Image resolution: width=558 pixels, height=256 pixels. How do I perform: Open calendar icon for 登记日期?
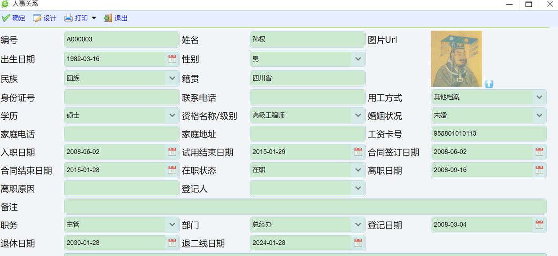539,225
